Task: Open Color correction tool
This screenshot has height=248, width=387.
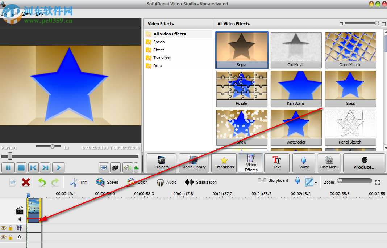Action: 137,182
